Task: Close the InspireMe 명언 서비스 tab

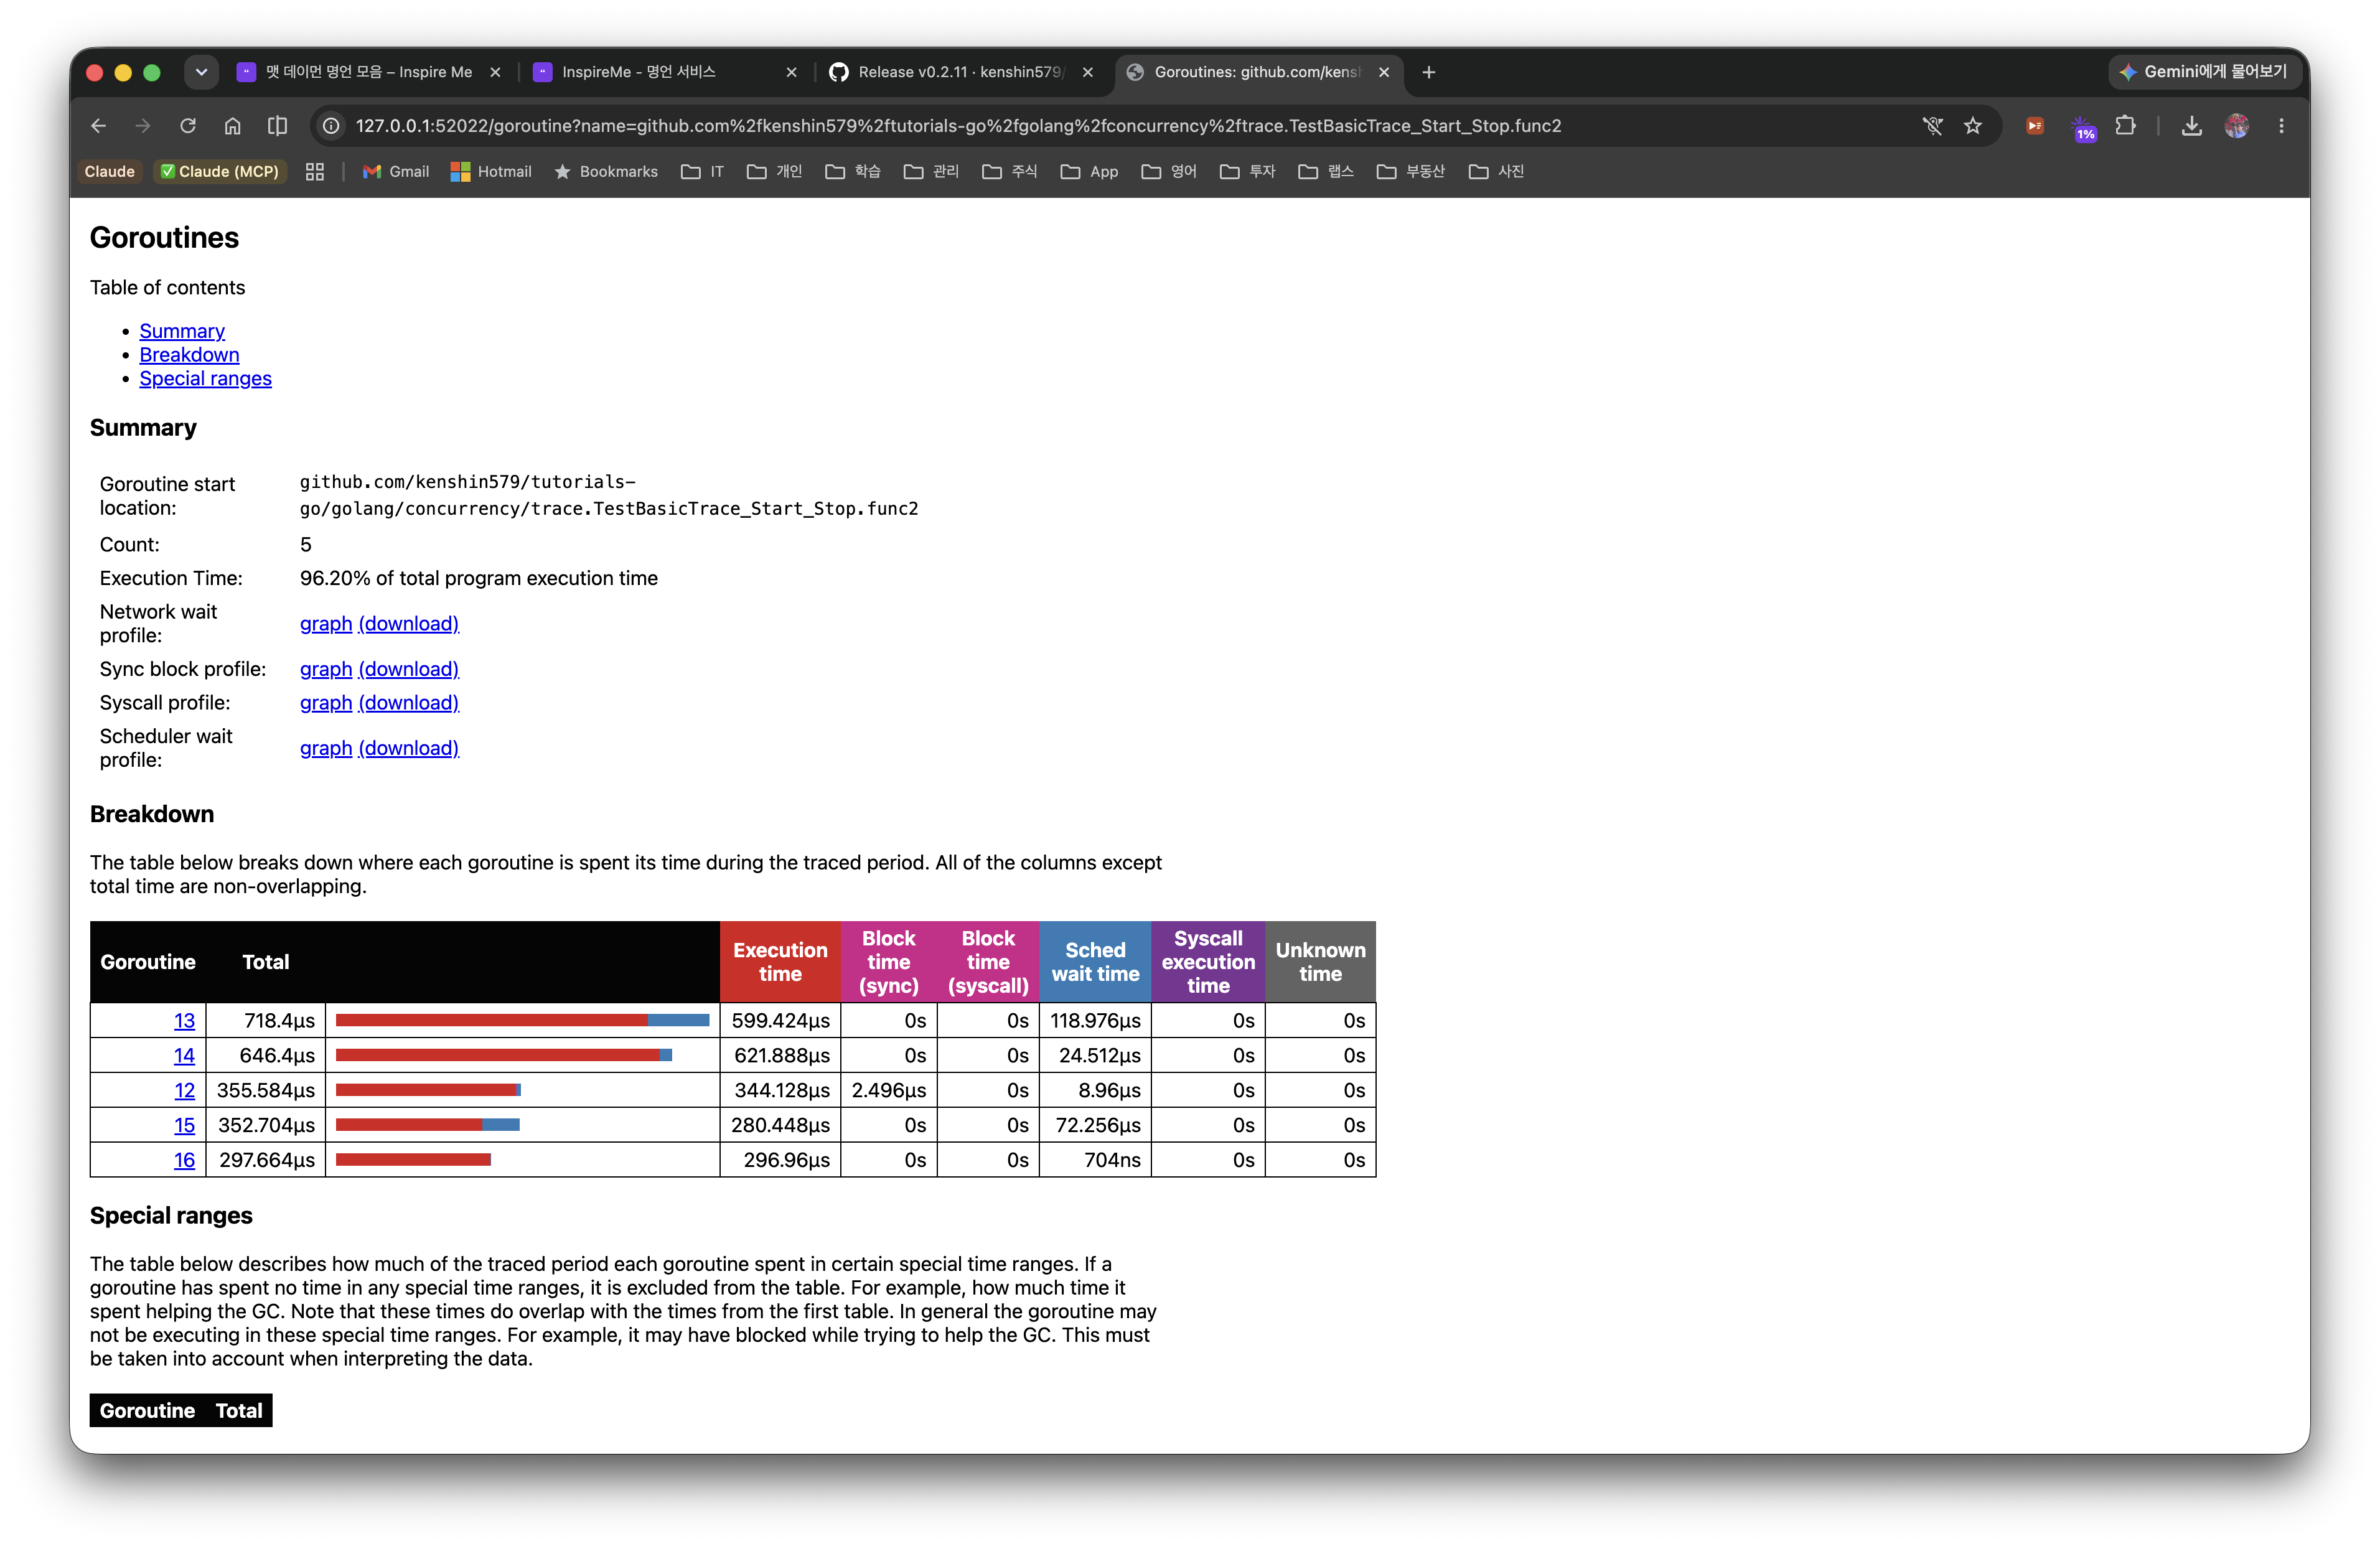Action: (x=791, y=72)
